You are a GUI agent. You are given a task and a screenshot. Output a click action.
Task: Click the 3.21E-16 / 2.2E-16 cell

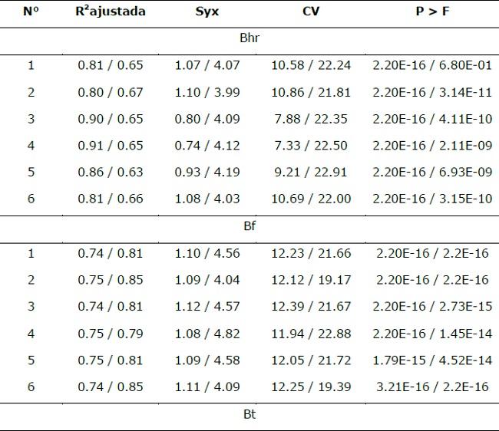point(430,387)
